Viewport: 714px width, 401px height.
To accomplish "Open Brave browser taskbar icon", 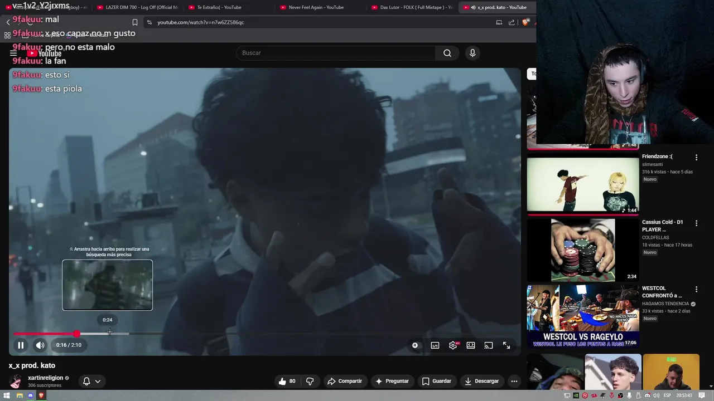I will (41, 395).
